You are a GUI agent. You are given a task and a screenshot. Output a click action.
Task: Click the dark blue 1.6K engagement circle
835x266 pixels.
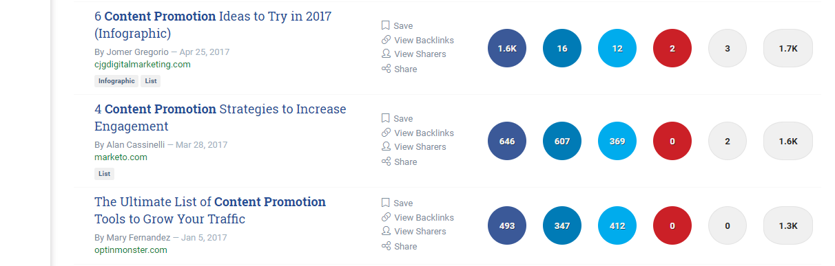[x=507, y=48]
